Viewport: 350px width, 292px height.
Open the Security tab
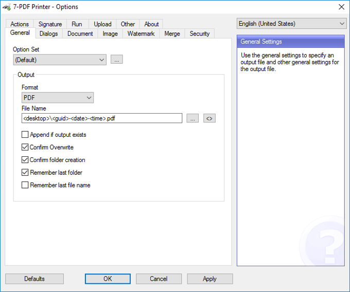click(199, 34)
